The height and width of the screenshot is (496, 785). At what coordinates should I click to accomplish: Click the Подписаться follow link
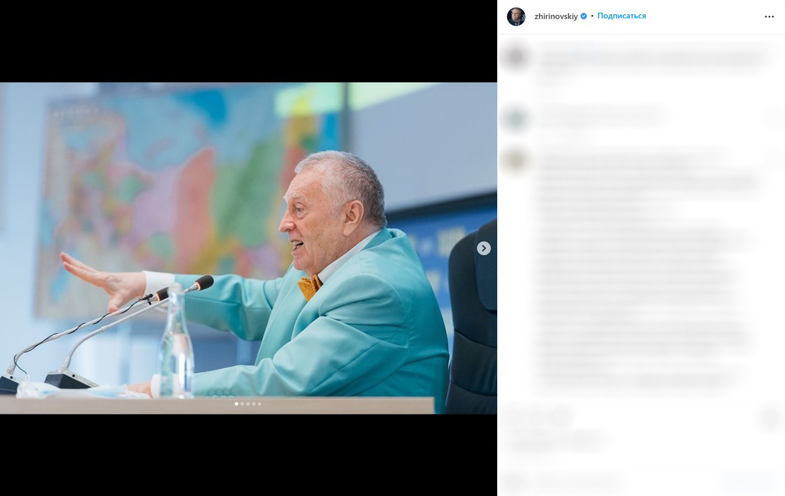(x=621, y=16)
